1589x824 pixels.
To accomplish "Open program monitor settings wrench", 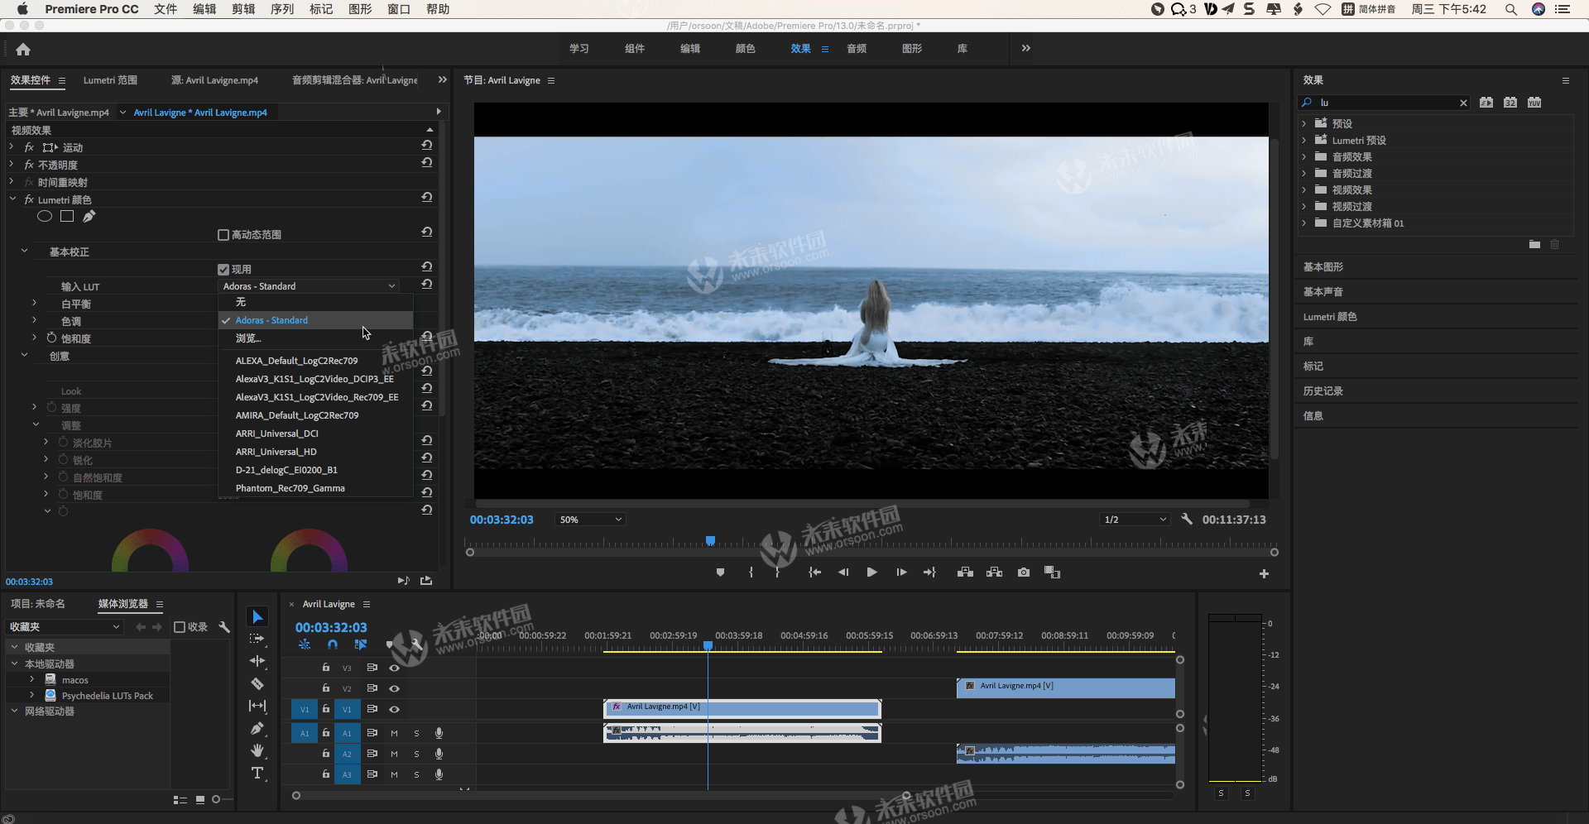I will click(x=1186, y=519).
